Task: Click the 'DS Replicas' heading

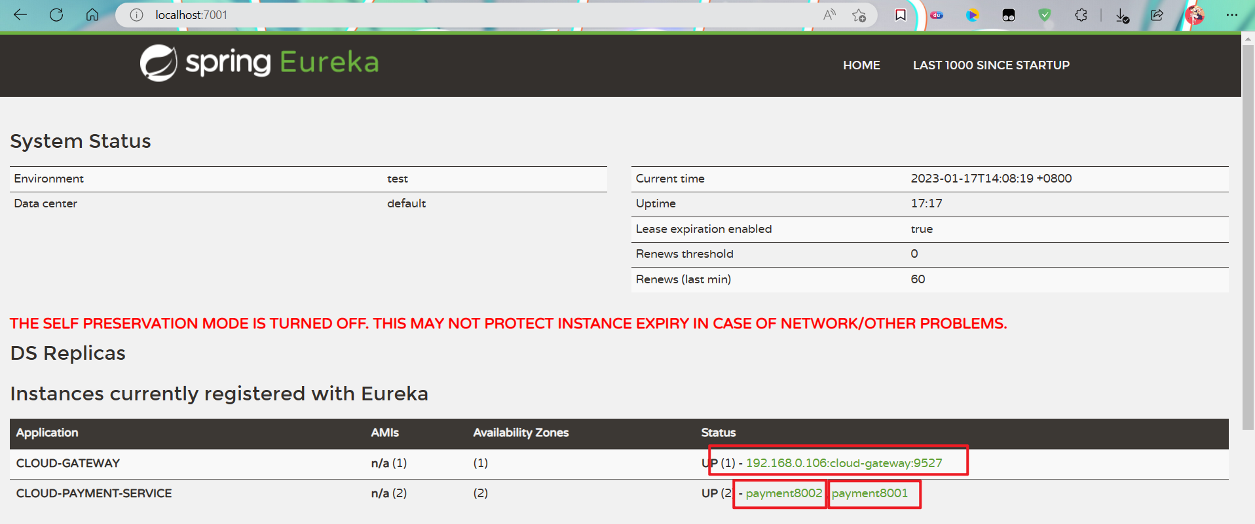Action: [x=68, y=353]
